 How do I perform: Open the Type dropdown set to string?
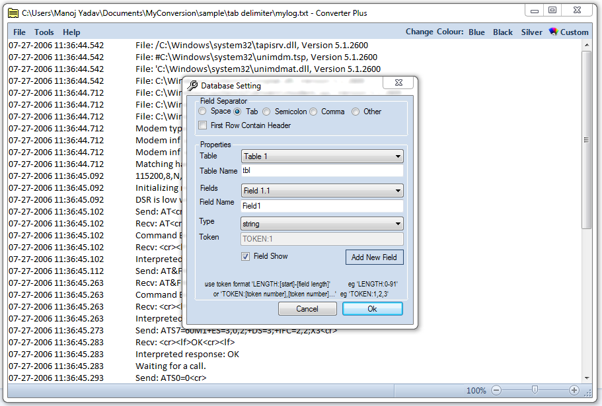coord(322,224)
